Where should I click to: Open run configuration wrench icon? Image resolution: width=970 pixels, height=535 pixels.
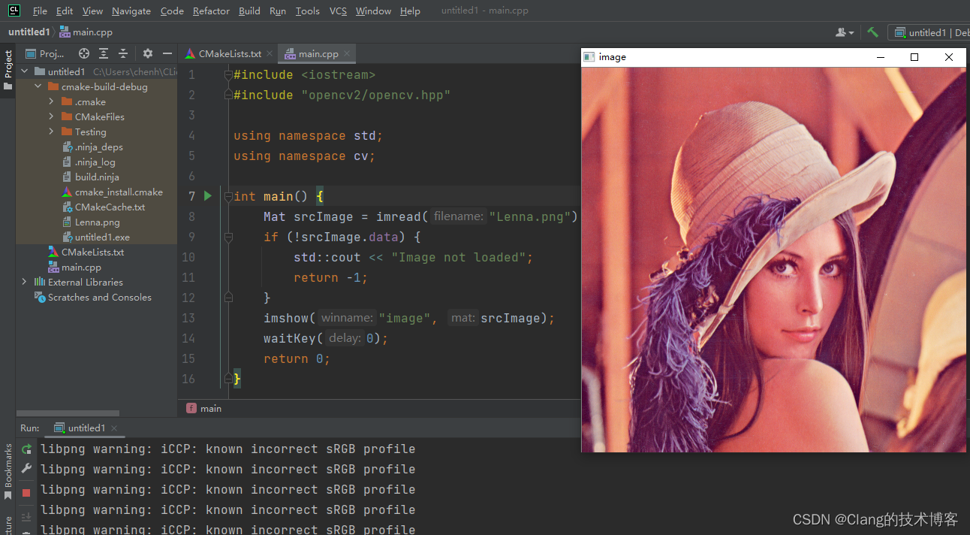pos(26,469)
